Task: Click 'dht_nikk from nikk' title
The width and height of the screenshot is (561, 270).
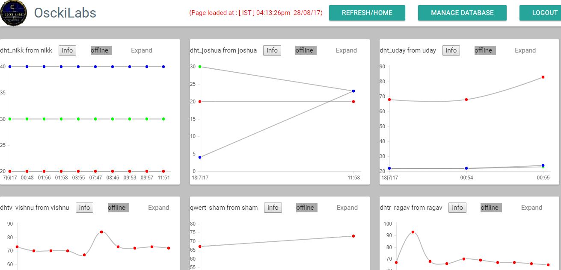Action: [x=26, y=50]
